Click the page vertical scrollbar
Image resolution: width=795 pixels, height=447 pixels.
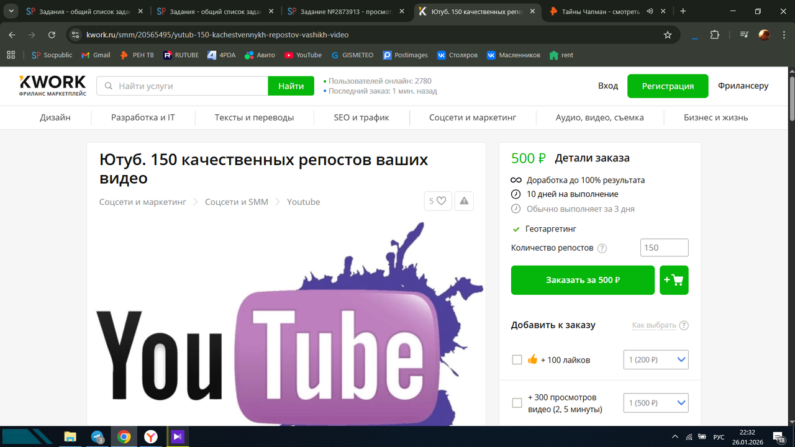click(x=791, y=98)
